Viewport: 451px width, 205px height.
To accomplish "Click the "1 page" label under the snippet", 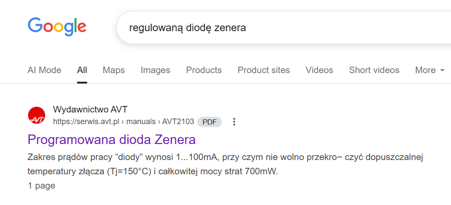I will (41, 186).
